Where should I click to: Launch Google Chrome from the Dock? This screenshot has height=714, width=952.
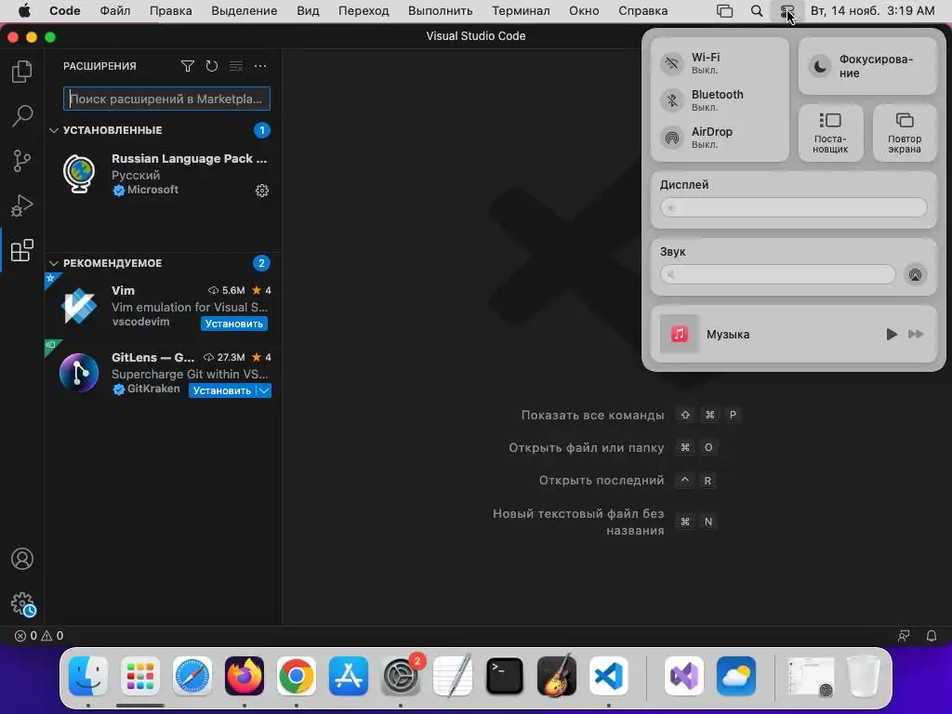297,676
